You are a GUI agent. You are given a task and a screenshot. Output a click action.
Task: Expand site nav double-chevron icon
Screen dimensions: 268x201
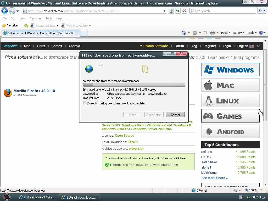point(258,46)
